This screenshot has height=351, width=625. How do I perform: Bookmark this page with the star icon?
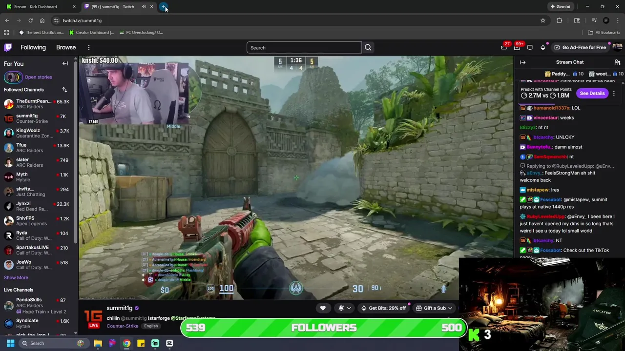pos(542,20)
